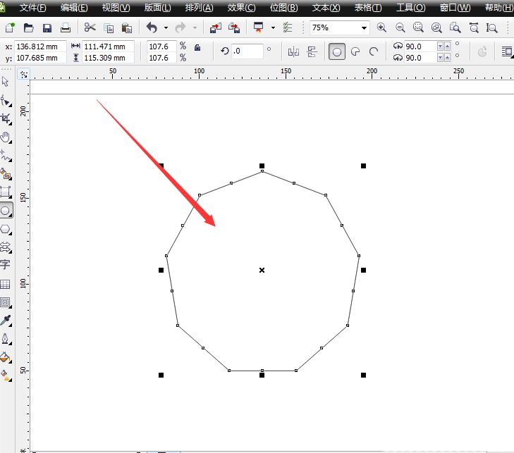
Task: Click the Zoom In magnifier
Action: pyautogui.click(x=381, y=28)
